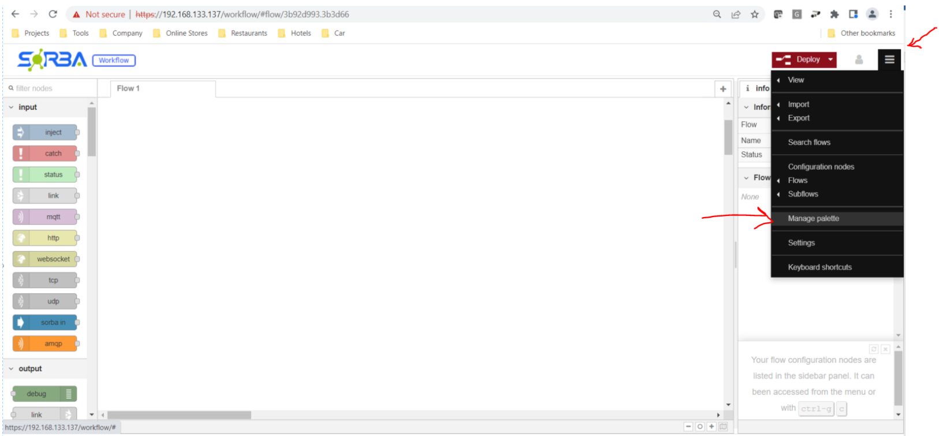The height and width of the screenshot is (436, 939).
Task: Open Settings from the menu
Action: [802, 243]
